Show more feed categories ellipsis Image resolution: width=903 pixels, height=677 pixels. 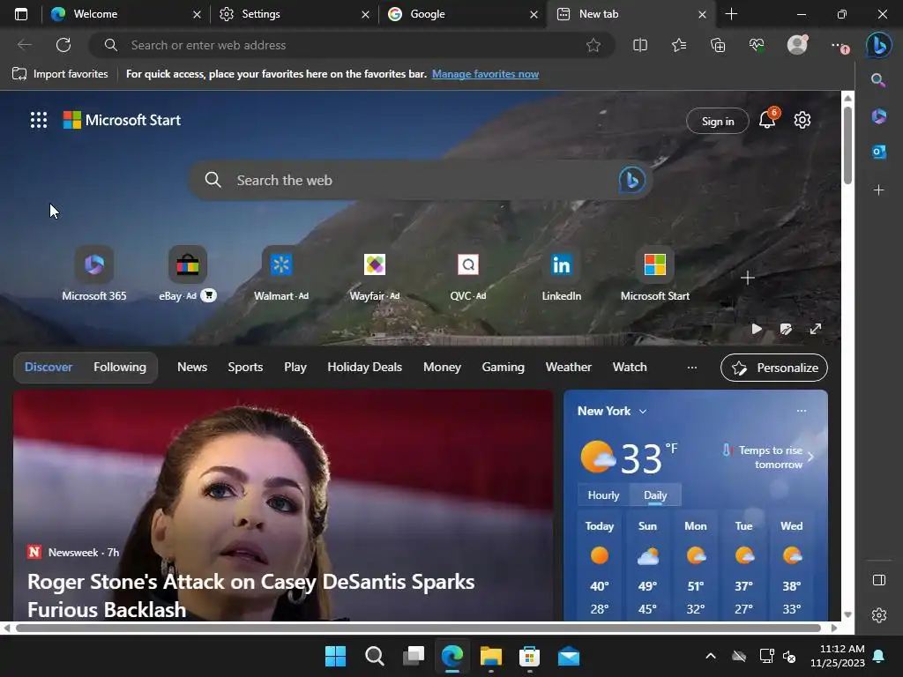click(x=692, y=368)
